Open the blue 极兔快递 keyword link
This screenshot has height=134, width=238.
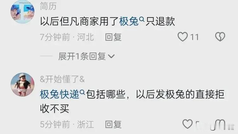60,94
